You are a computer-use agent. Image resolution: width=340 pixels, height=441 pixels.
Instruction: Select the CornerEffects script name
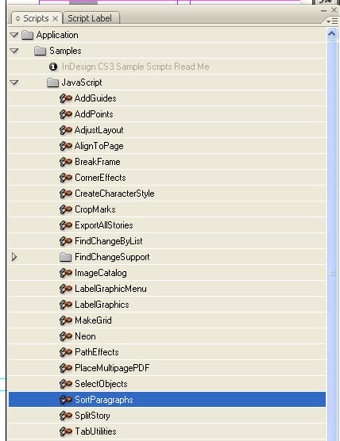(x=100, y=178)
